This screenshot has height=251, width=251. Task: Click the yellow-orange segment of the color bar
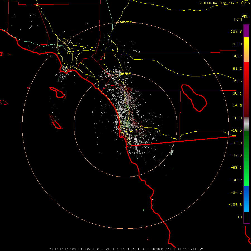pos(246,50)
